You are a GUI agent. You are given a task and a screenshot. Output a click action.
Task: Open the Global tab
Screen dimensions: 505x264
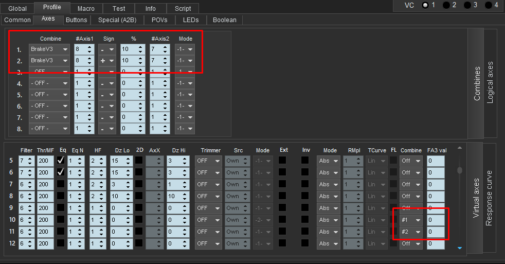point(17,8)
